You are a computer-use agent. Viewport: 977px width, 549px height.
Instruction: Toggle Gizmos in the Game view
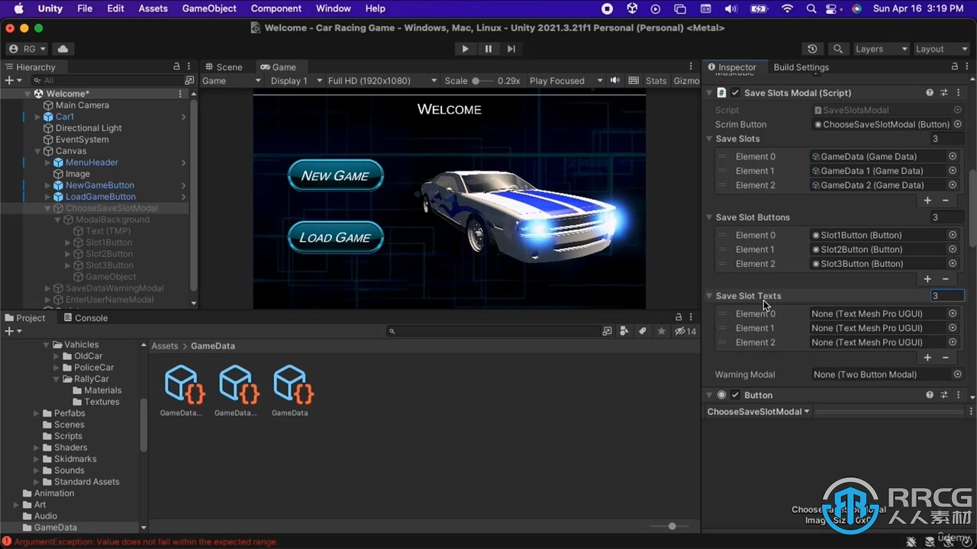[685, 81]
